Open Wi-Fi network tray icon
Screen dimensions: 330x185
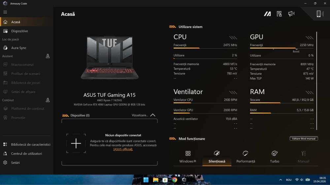[x=297, y=180]
